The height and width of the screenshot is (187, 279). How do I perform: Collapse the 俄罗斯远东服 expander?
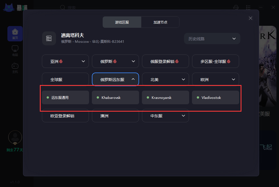tap(115, 79)
